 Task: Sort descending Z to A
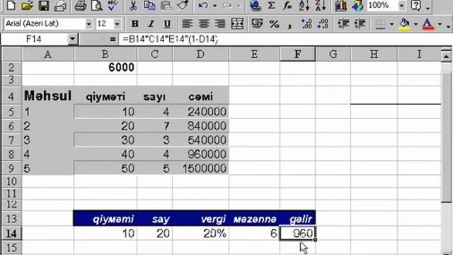321,6
